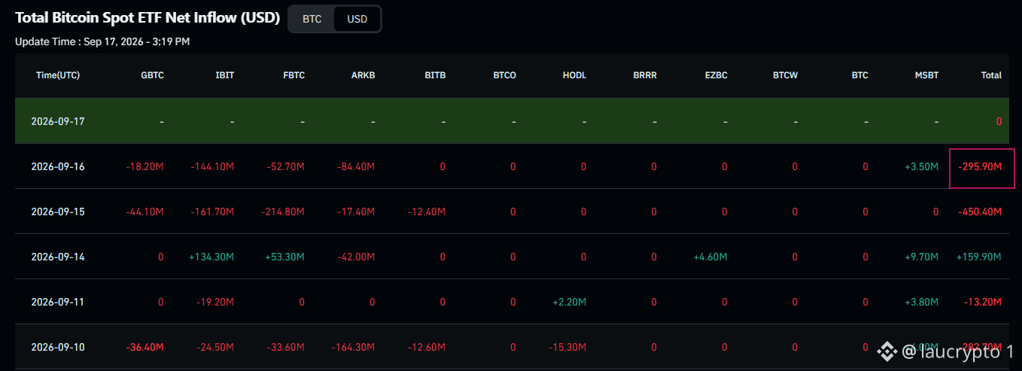Select the USD toggle option
Image resolution: width=1022 pixels, height=371 pixels.
[357, 19]
